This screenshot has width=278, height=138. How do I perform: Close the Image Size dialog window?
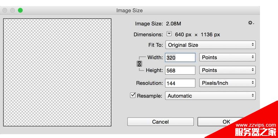[5, 11]
